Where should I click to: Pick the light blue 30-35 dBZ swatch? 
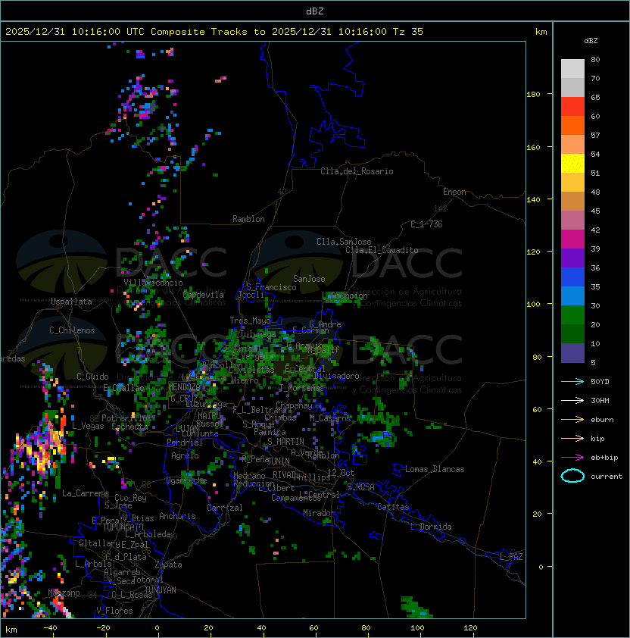[572, 296]
